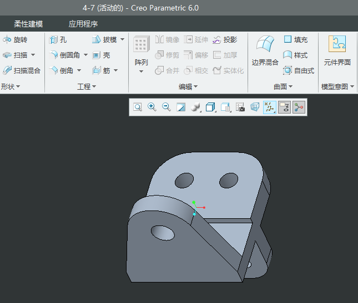Viewport: 358px width, 303px height.
Task: Click the 偏移 (Offset) tool
Action: [196, 55]
